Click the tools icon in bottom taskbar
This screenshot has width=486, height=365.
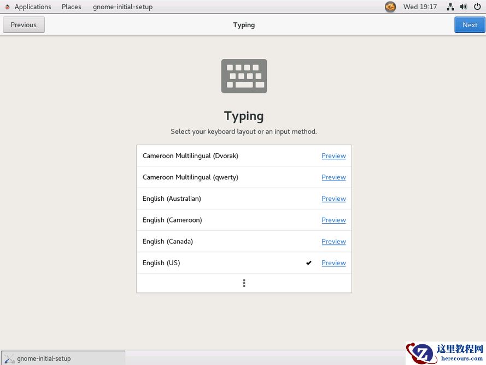point(9,358)
